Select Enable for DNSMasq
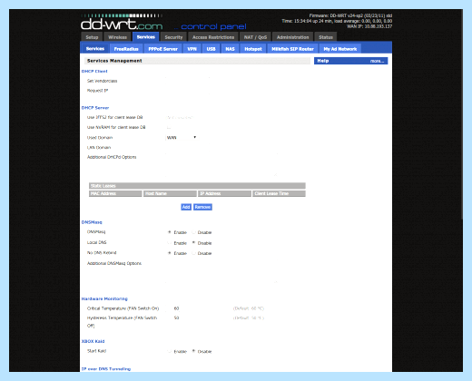Viewport: 472px width, 381px height. 170,232
